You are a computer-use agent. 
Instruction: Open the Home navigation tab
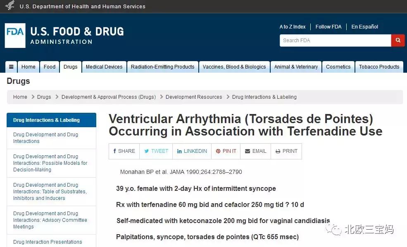(x=28, y=67)
